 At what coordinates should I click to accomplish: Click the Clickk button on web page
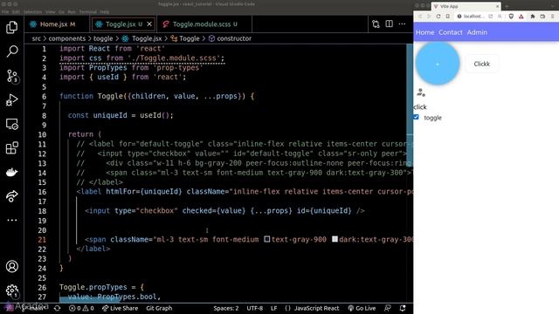pos(481,64)
